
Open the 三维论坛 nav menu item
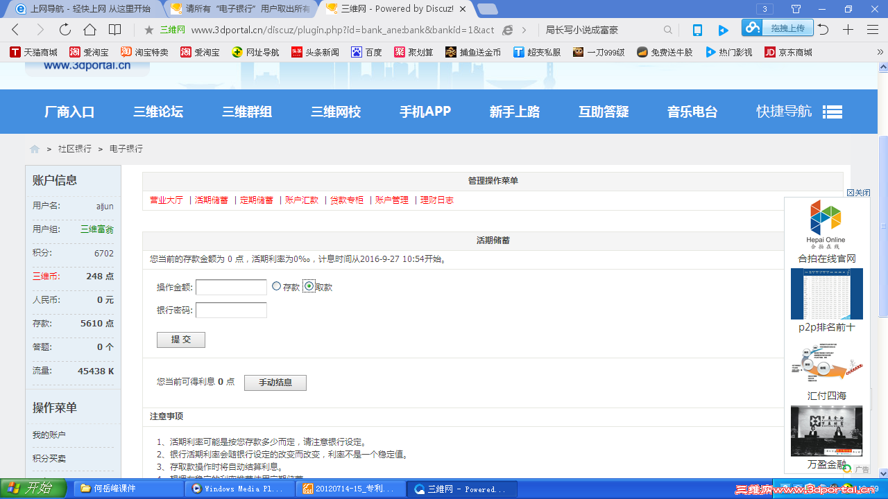click(158, 112)
